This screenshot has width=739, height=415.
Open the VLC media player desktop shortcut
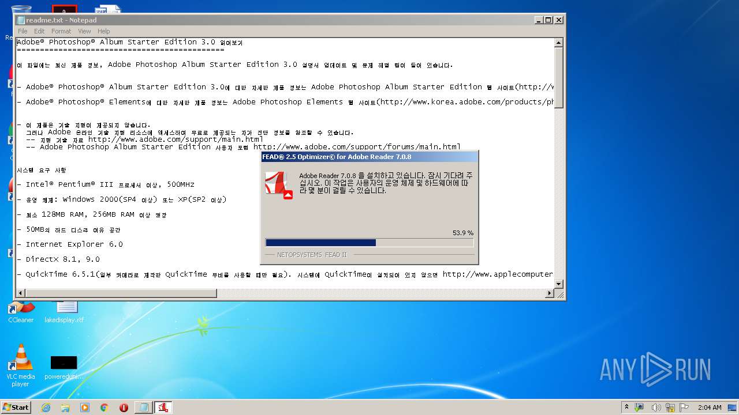21,365
